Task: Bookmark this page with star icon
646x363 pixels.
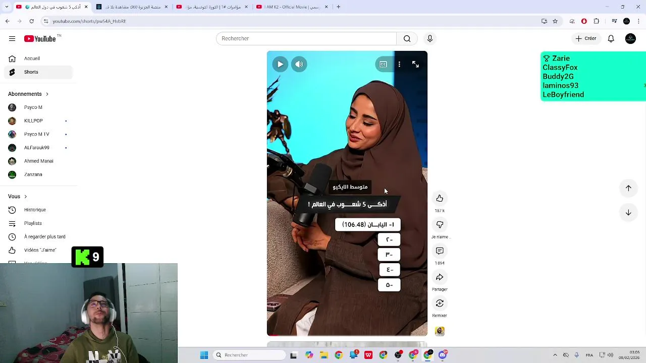Action: point(555,21)
